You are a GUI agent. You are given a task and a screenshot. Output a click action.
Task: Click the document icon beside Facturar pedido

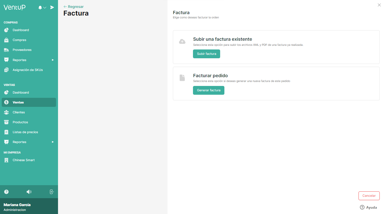click(182, 78)
